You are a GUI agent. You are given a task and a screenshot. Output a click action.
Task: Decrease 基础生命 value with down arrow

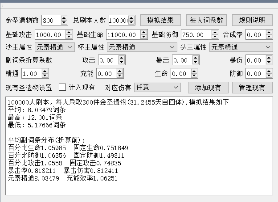[x=144, y=37]
